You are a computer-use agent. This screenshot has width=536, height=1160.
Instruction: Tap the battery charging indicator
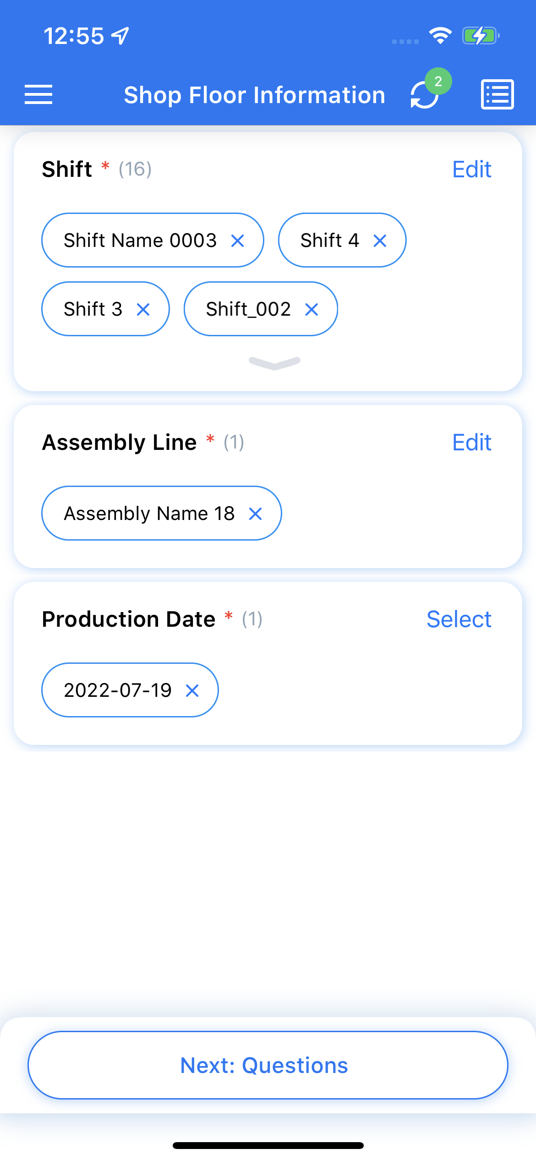tap(480, 36)
